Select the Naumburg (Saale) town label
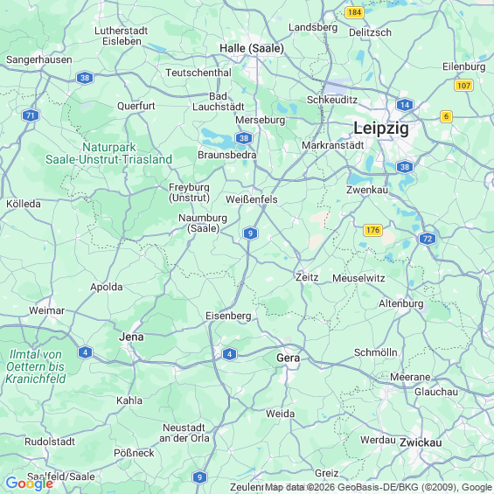Image resolution: width=494 pixels, height=494 pixels. (203, 223)
